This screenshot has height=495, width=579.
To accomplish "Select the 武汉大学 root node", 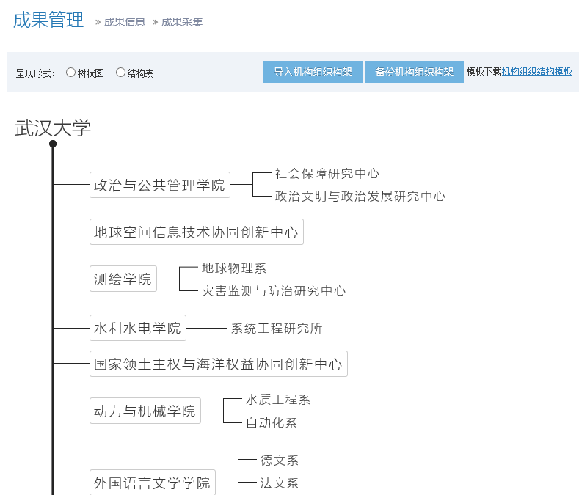I will [52, 128].
